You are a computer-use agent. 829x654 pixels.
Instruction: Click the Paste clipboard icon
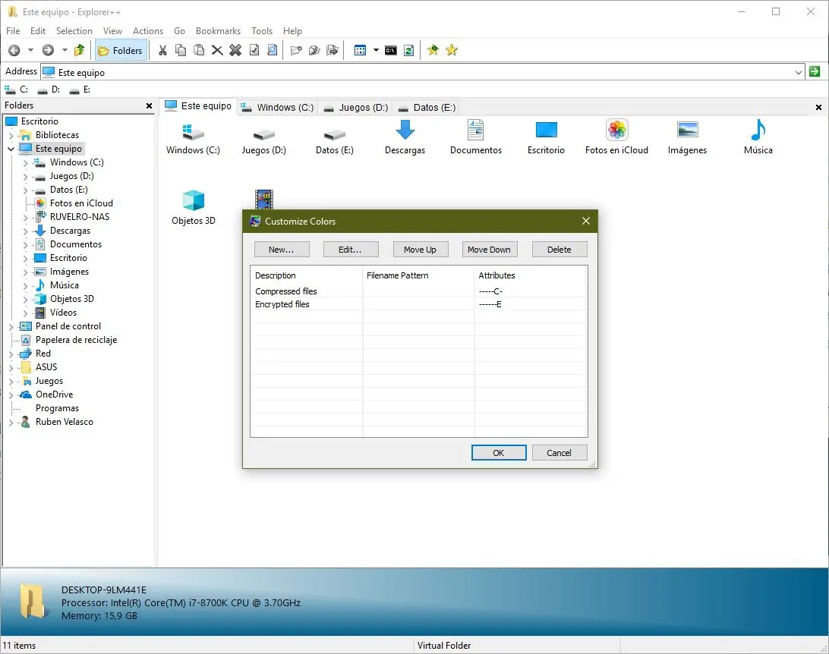(199, 50)
